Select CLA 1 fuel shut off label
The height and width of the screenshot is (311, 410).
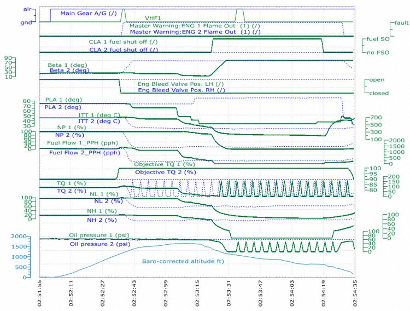point(123,42)
